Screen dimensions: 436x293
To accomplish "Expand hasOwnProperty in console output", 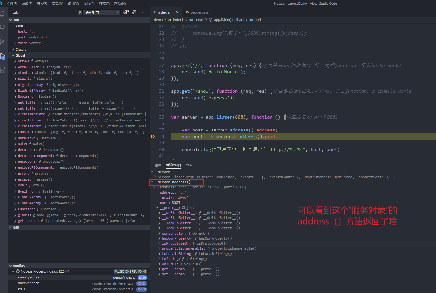I will coord(159,239).
